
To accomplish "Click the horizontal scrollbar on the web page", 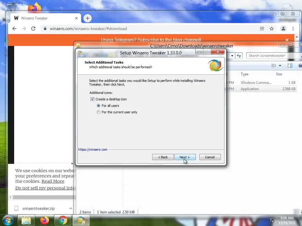I will pyautogui.click(x=43, y=197).
